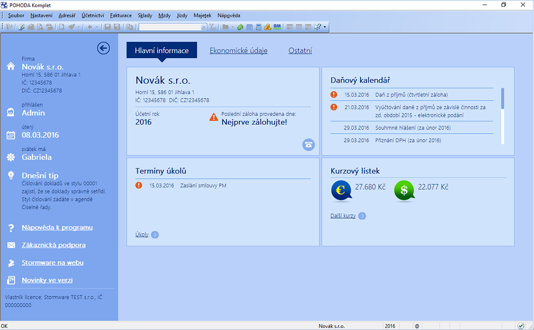Click the context help pointer icon
Viewport: 534px width, 330px height.
click(318, 27)
